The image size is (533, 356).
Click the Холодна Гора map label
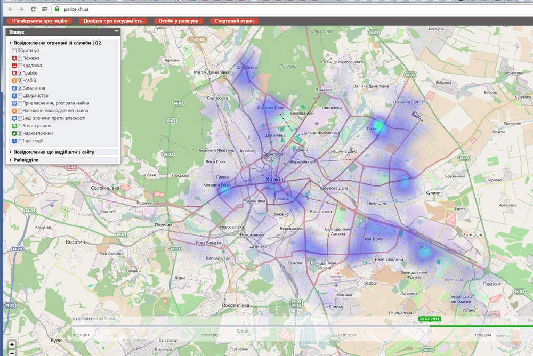(216, 185)
